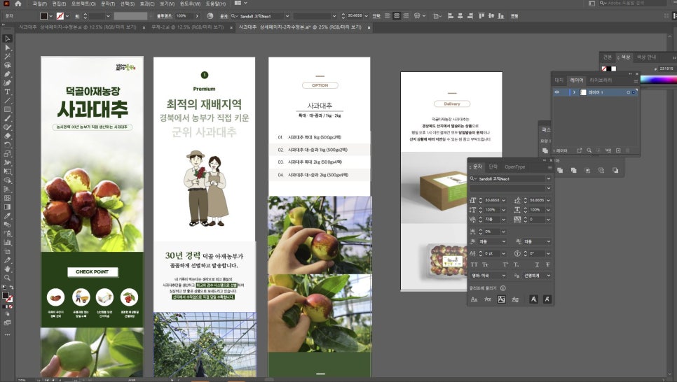Toggle Underline in Character panel
This screenshot has height=382, width=677.
[537, 264]
